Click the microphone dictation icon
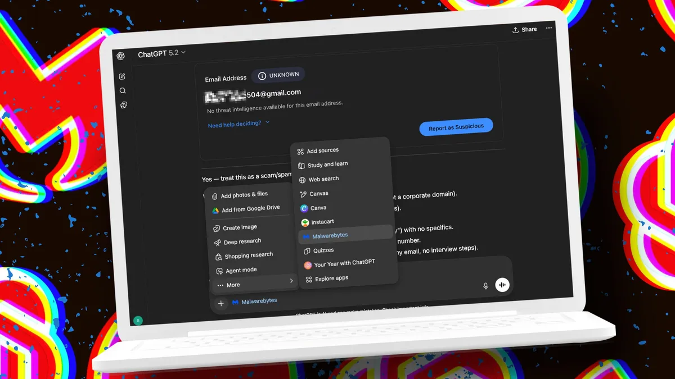The image size is (675, 379). pyautogui.click(x=485, y=286)
